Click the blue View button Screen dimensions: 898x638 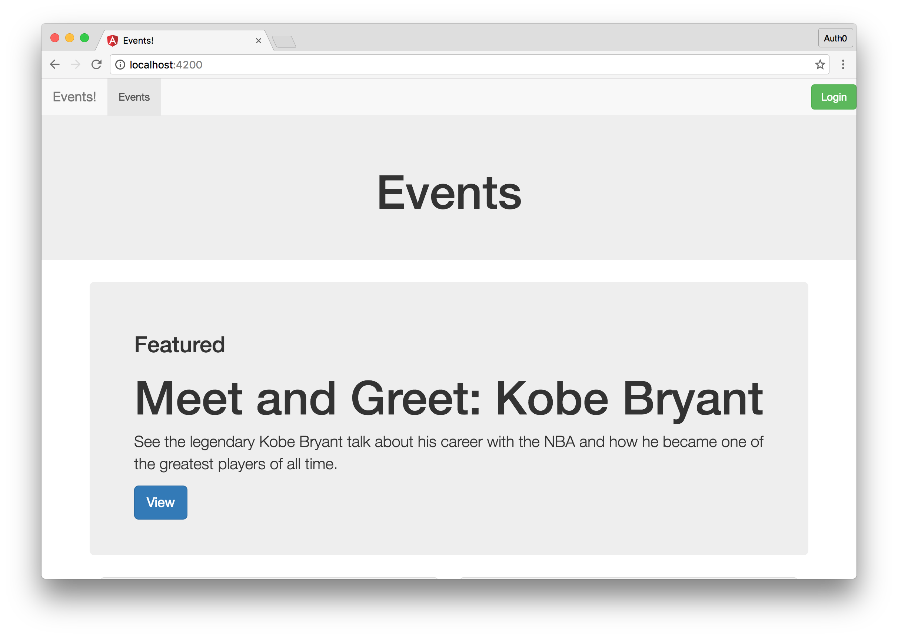pyautogui.click(x=160, y=502)
